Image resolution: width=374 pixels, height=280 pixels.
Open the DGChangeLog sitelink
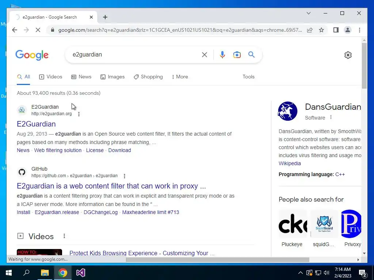101,212
